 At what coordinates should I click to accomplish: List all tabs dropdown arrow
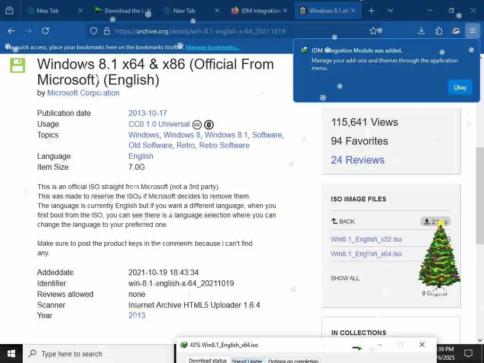click(390, 11)
